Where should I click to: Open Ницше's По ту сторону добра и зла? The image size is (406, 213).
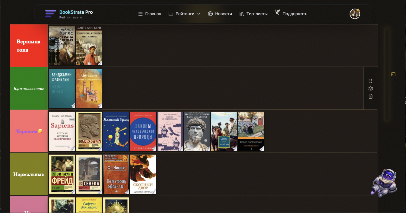pos(116,174)
